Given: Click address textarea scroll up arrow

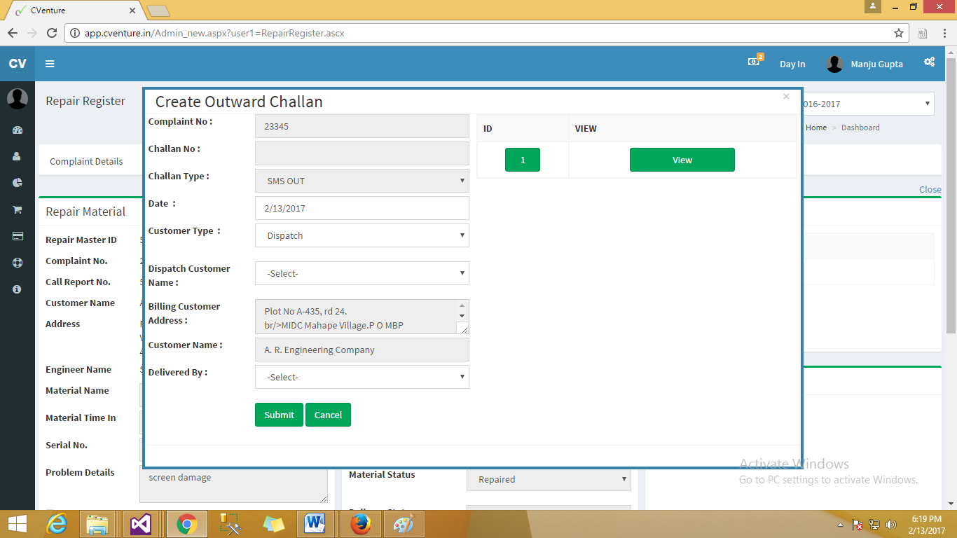Looking at the screenshot, I should [x=462, y=305].
